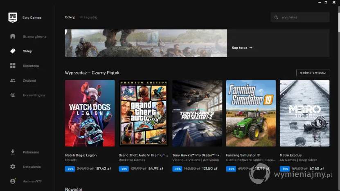
Task: Click the damnare977 profile avatar icon
Action: point(13,181)
